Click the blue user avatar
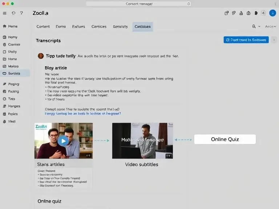Image resolution: width=279 pixels, height=209 pixels. 272,13
